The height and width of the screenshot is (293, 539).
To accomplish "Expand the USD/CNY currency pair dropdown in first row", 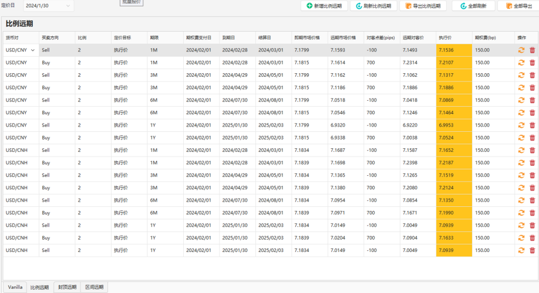I will point(33,50).
